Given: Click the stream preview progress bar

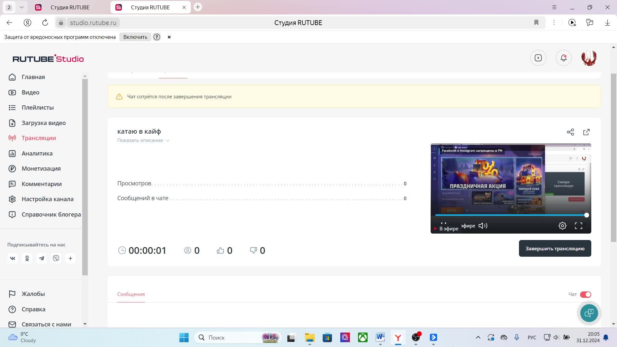Looking at the screenshot, I should (510, 215).
